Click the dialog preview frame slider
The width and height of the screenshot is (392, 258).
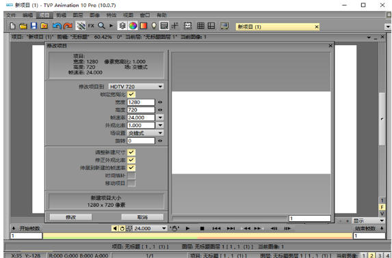tap(229, 218)
